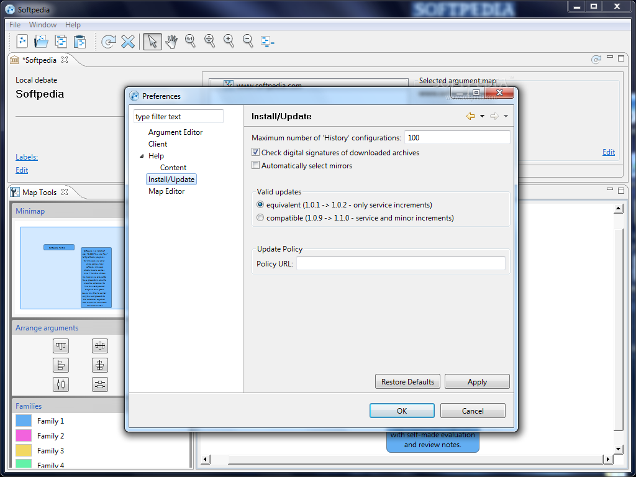The width and height of the screenshot is (636, 477).
Task: Click the back arrow in Preferences header
Action: click(471, 116)
